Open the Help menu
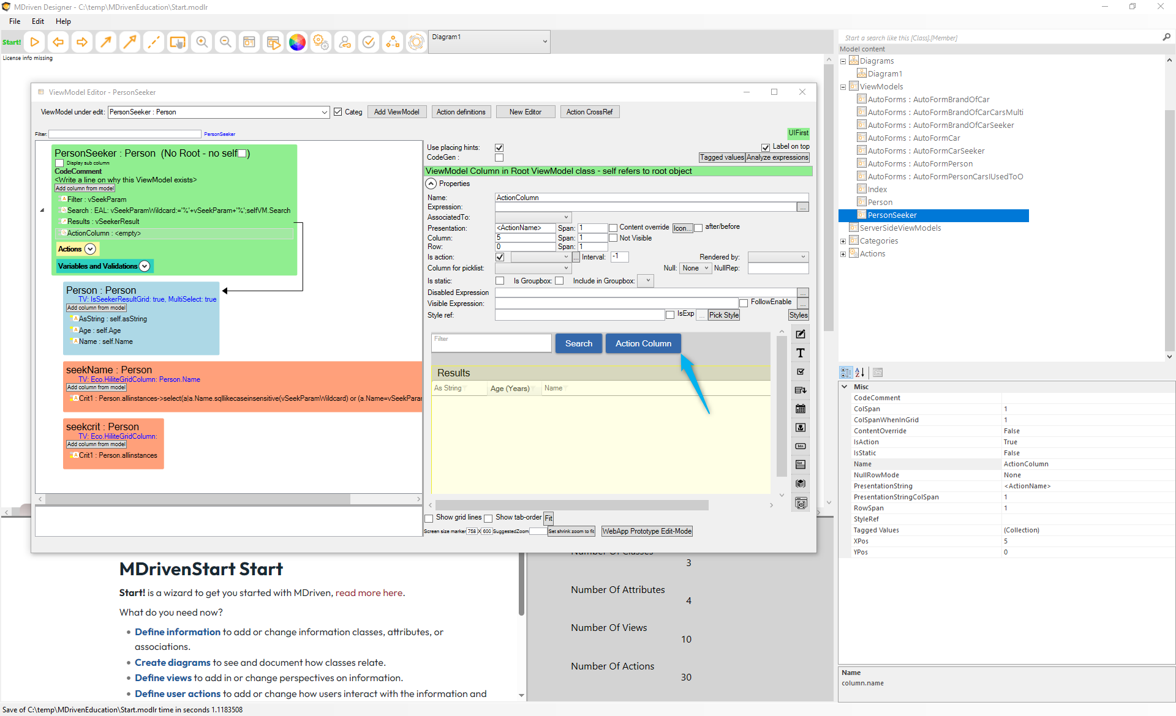This screenshot has height=716, width=1176. coord(63,21)
